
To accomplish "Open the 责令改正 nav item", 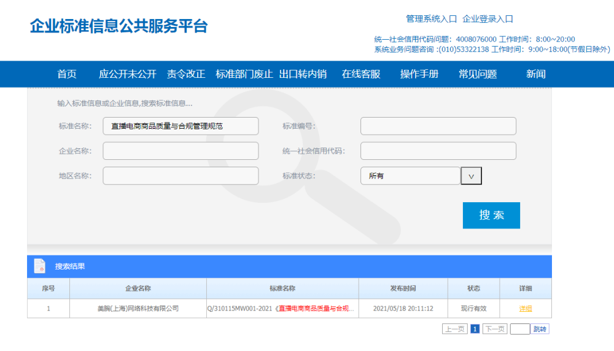I will 186,74.
